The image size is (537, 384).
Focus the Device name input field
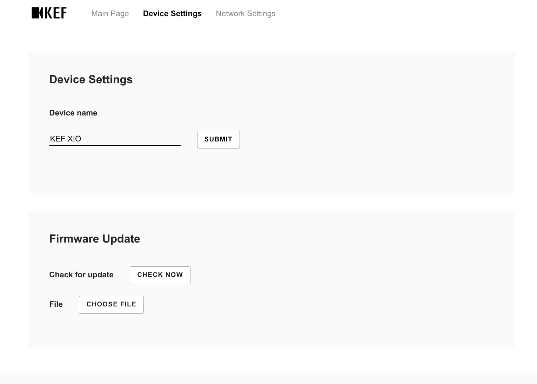point(114,139)
